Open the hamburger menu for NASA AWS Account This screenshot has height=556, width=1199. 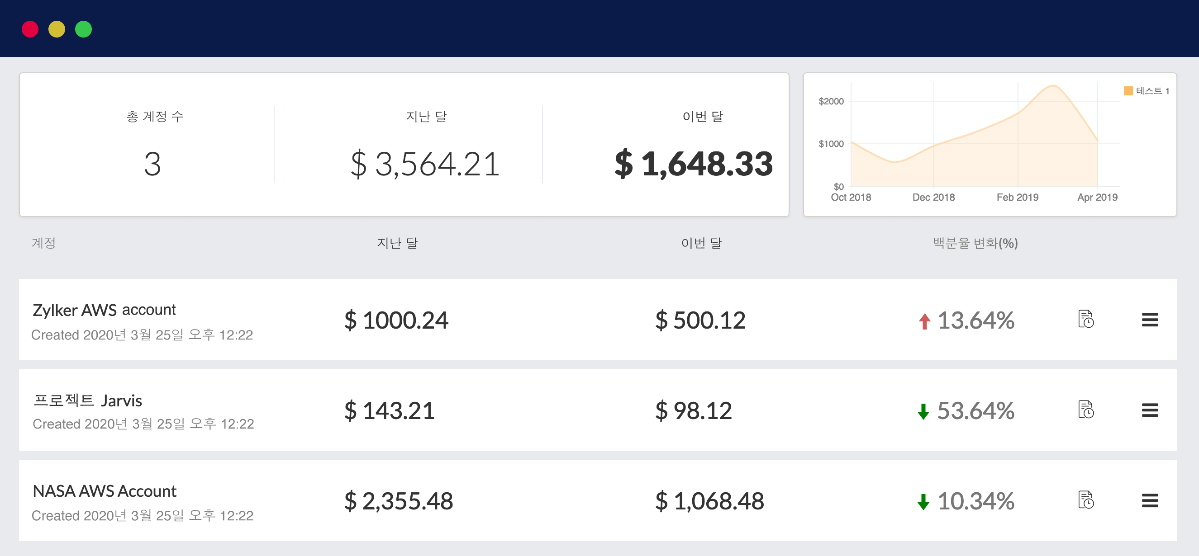pyautogui.click(x=1151, y=501)
